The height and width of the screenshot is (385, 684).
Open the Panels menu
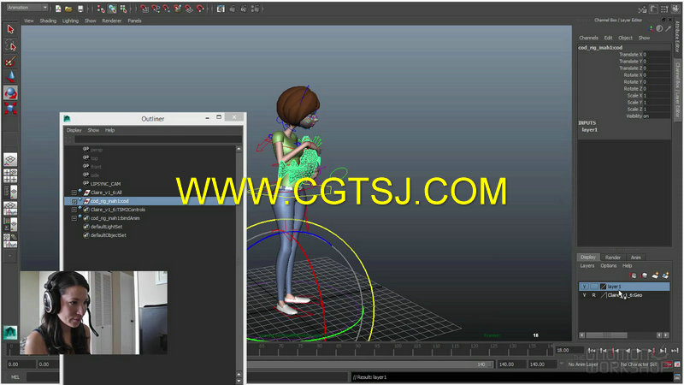(134, 21)
